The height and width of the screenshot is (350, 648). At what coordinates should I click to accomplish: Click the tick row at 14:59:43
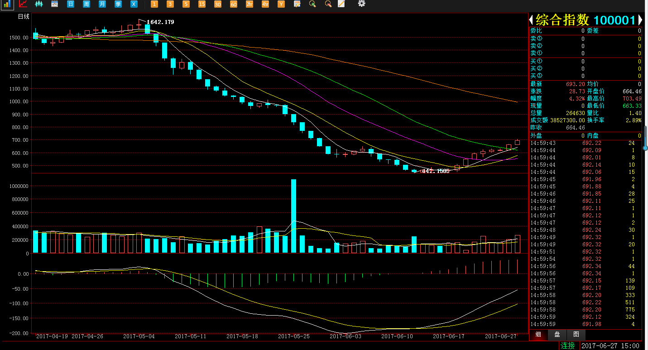click(x=586, y=143)
